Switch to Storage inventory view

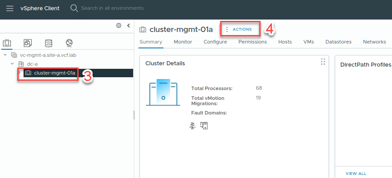(x=48, y=43)
